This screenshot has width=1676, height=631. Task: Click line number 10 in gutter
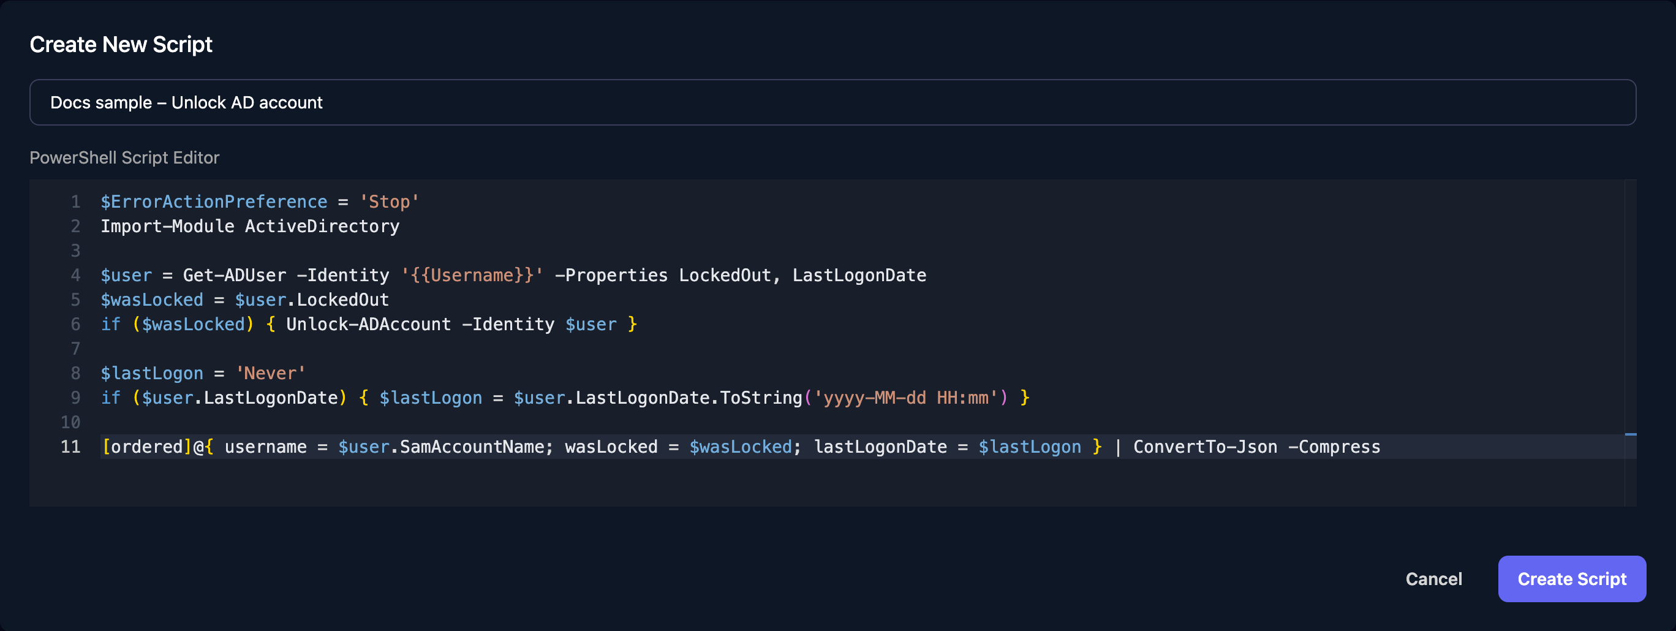click(x=70, y=422)
